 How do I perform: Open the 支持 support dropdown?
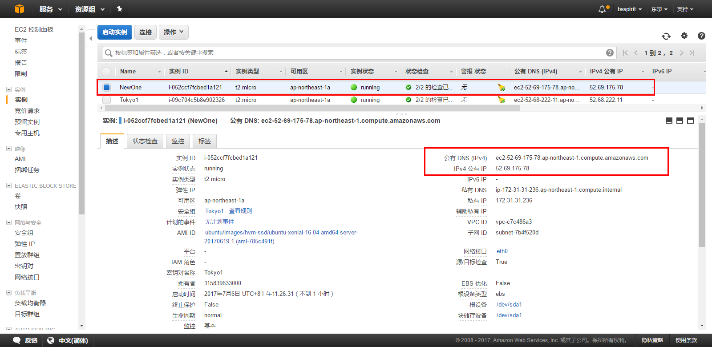pos(685,9)
